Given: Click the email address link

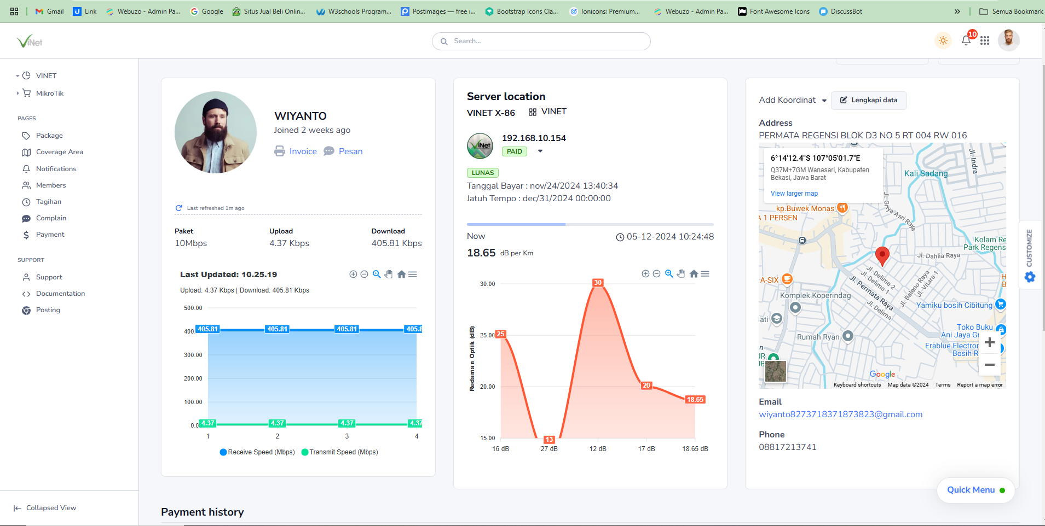Looking at the screenshot, I should pos(841,414).
